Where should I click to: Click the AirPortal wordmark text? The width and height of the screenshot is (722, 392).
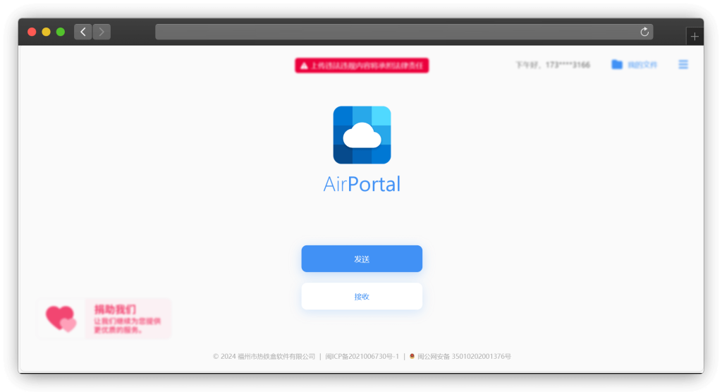[x=362, y=184]
